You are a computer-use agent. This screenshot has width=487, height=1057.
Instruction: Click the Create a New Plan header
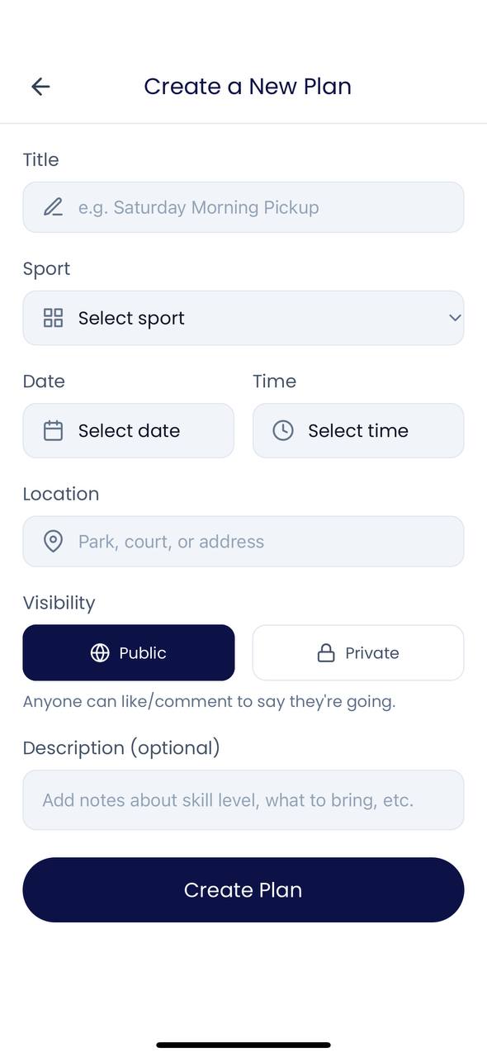248,86
